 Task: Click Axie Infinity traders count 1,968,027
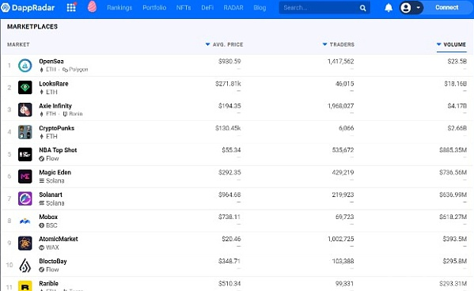pos(341,106)
